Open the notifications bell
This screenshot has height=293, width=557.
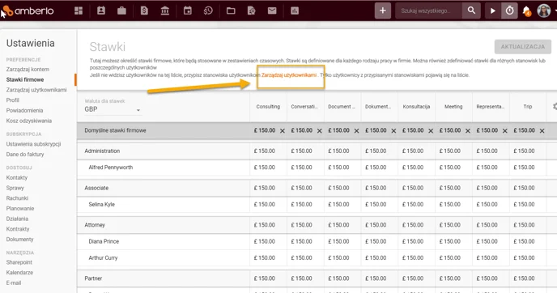[527, 11]
